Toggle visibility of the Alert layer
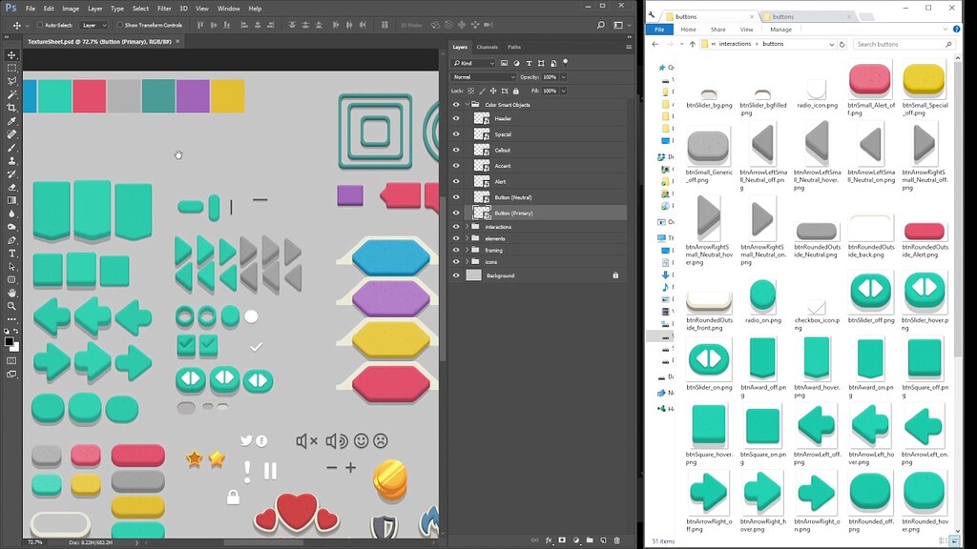Image resolution: width=977 pixels, height=549 pixels. pos(457,181)
